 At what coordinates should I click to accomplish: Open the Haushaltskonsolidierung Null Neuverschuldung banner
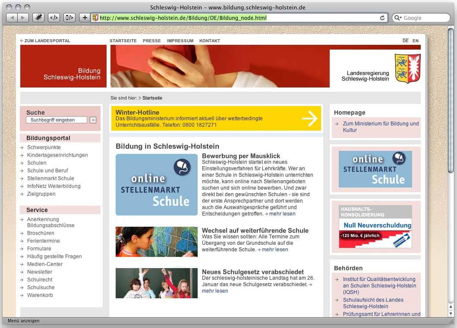pyautogui.click(x=375, y=226)
